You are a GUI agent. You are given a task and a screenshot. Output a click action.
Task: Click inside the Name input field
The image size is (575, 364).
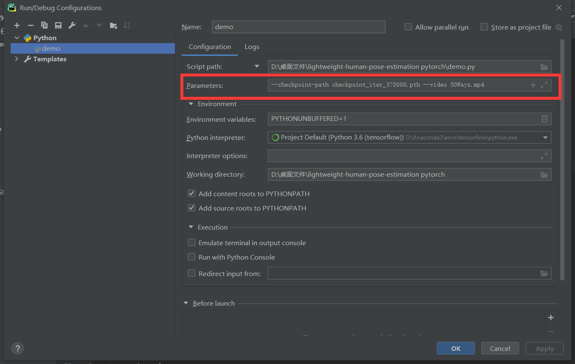(298, 27)
